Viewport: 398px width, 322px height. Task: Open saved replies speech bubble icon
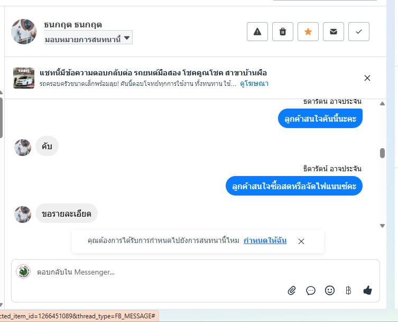[311, 290]
